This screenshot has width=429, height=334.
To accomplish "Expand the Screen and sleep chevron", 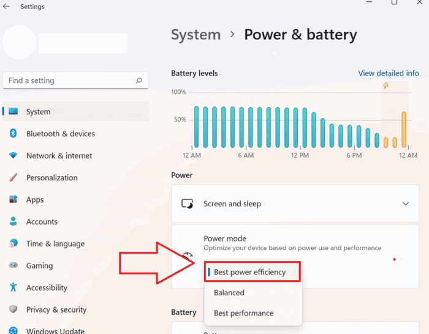I will (x=406, y=204).
